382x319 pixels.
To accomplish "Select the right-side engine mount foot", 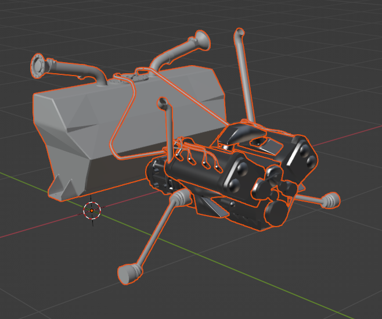I will click(x=331, y=200).
